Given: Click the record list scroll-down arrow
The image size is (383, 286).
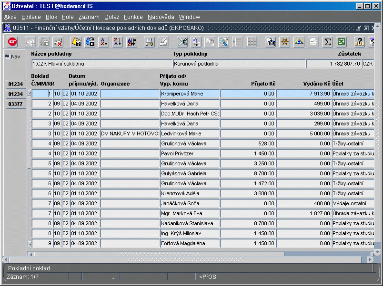Looking at the screenshot, I should coord(30,244).
